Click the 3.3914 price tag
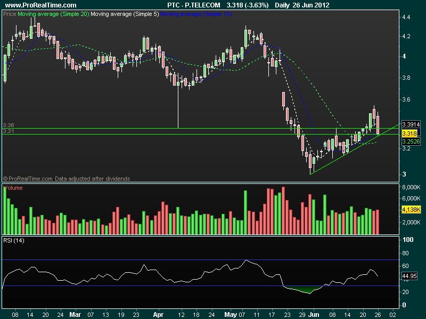This screenshot has height=319, width=426. point(411,124)
